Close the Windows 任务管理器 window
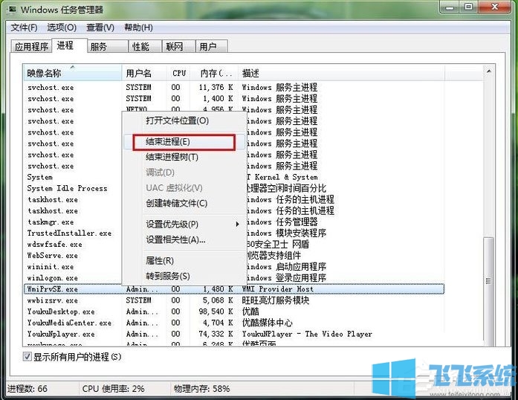This screenshot has height=400, width=518. [495, 7]
